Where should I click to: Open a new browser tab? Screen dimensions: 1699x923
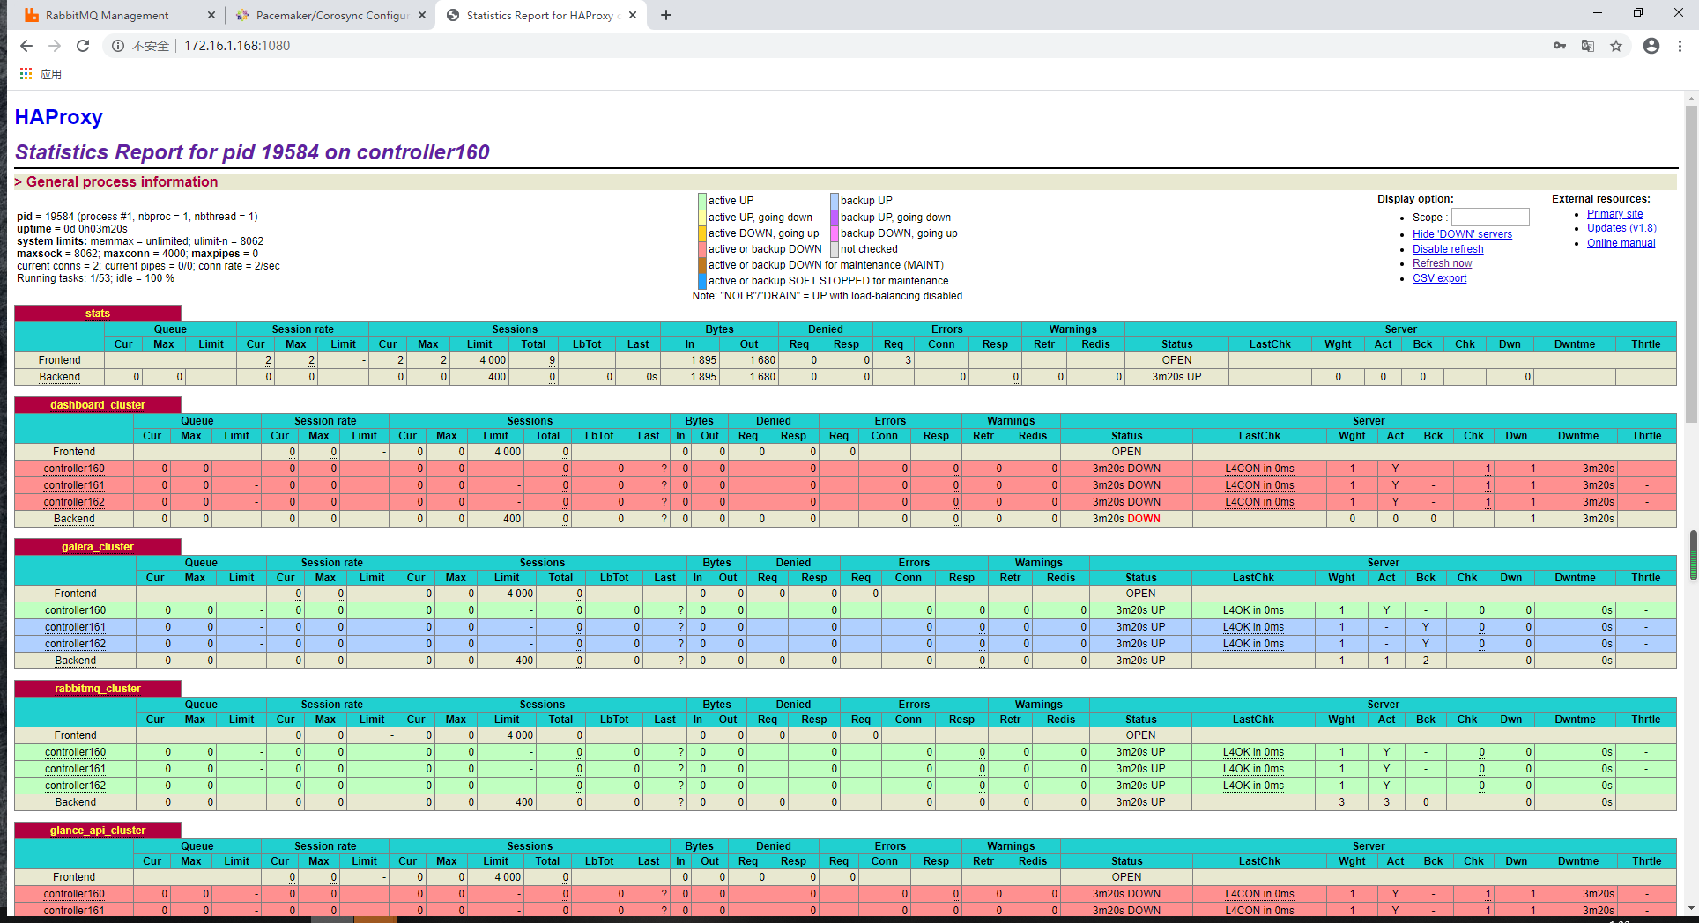[667, 15]
